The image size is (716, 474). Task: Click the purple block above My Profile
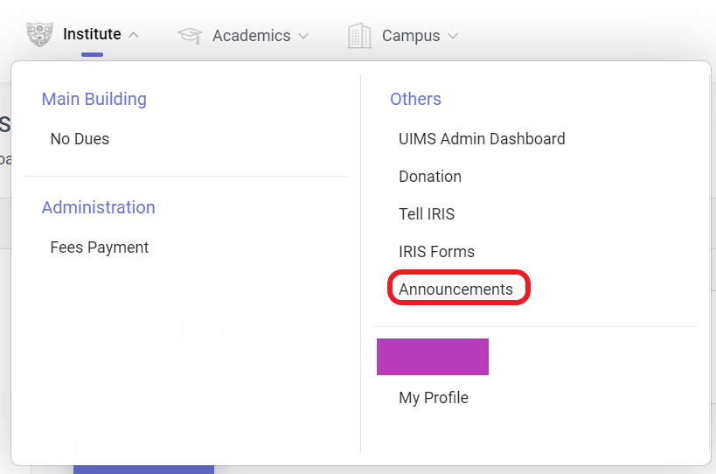click(x=433, y=357)
